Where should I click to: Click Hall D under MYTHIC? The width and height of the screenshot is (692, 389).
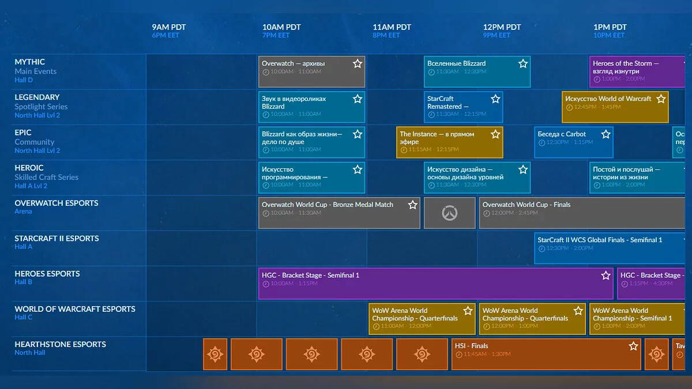click(x=24, y=80)
